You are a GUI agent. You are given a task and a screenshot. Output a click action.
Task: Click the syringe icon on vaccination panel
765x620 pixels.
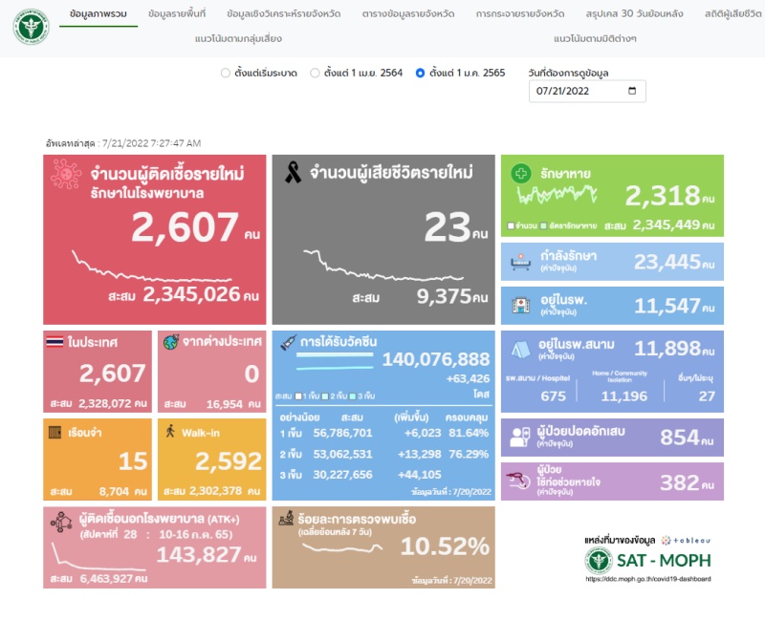pyautogui.click(x=285, y=342)
